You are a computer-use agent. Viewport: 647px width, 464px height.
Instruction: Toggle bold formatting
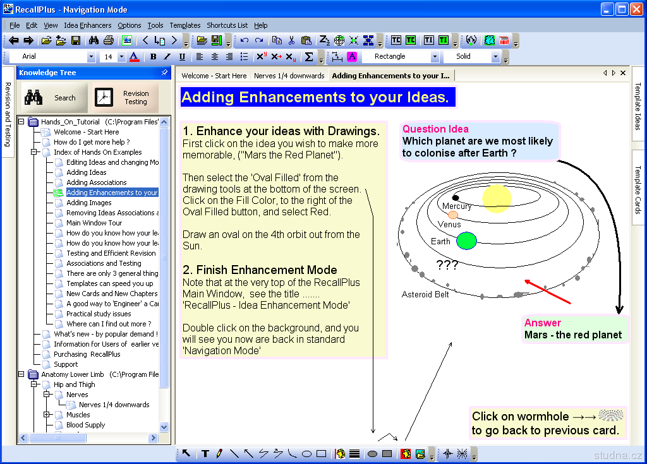point(153,57)
